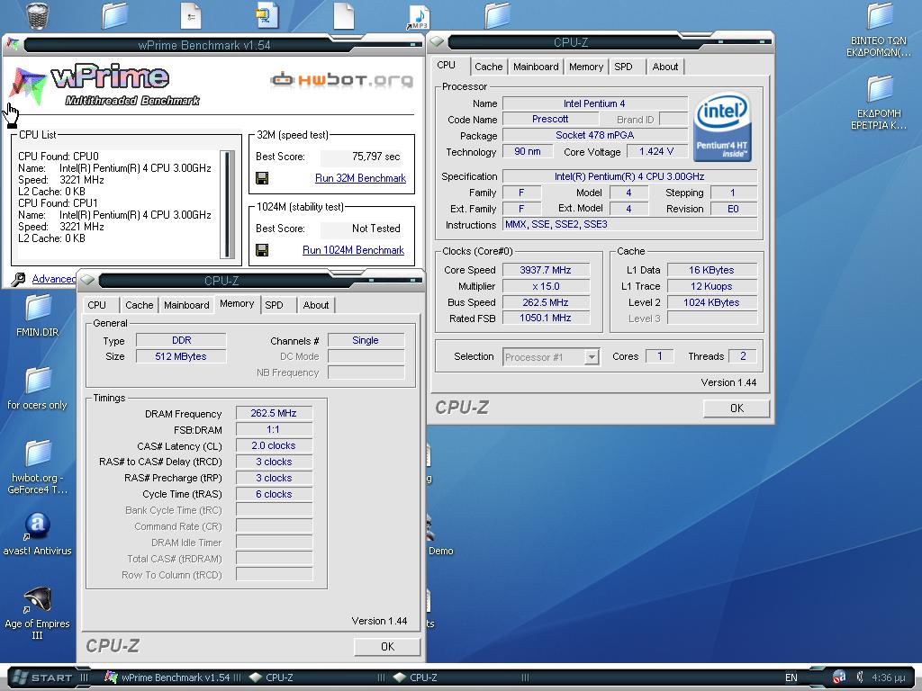Image resolution: width=922 pixels, height=691 pixels.
Task: Click the Code Name Prescott field
Action: tap(550, 120)
